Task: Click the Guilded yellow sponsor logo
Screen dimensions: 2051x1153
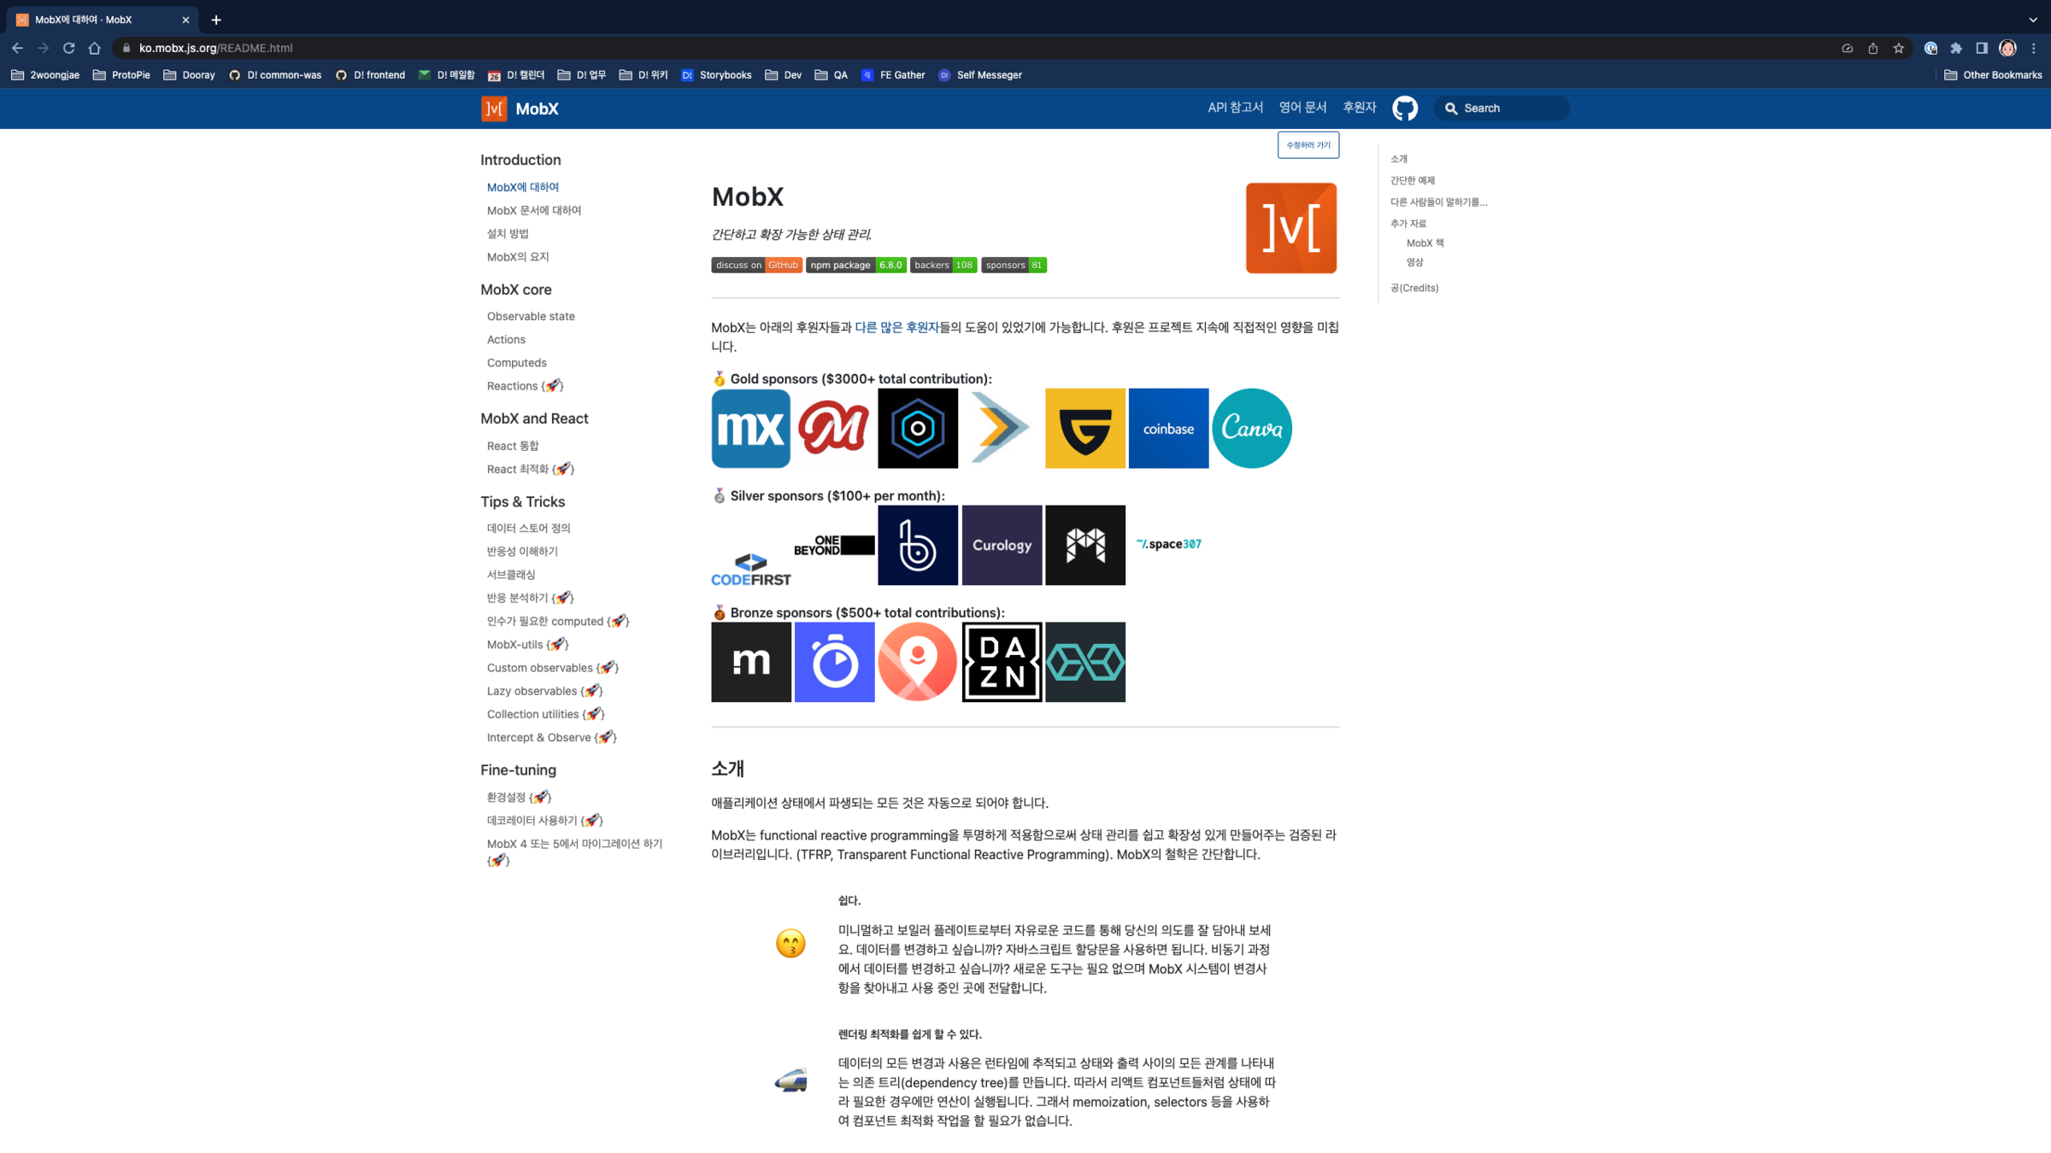Action: [x=1084, y=428]
